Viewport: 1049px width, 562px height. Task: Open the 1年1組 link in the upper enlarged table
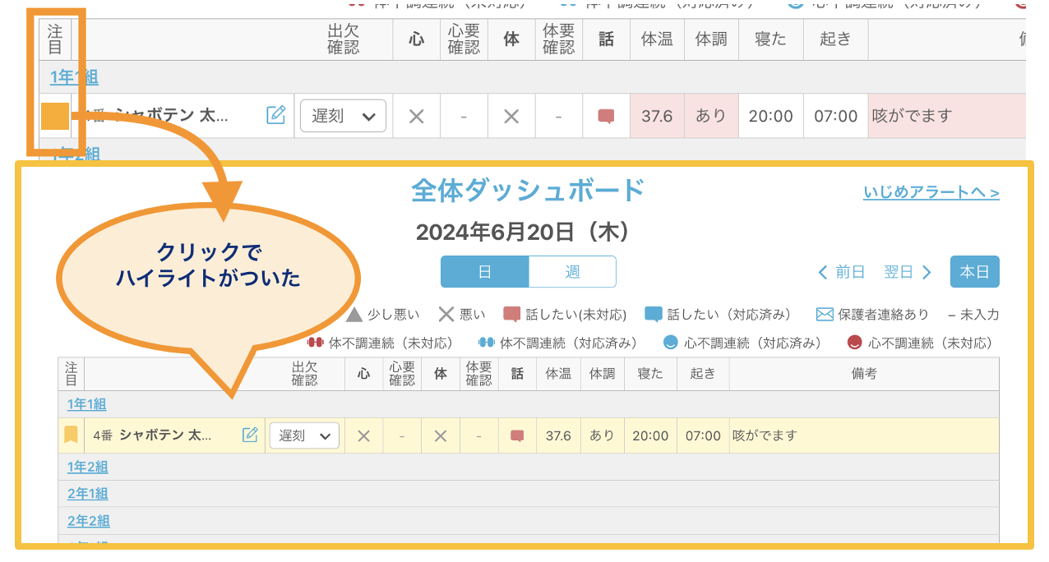[74, 77]
